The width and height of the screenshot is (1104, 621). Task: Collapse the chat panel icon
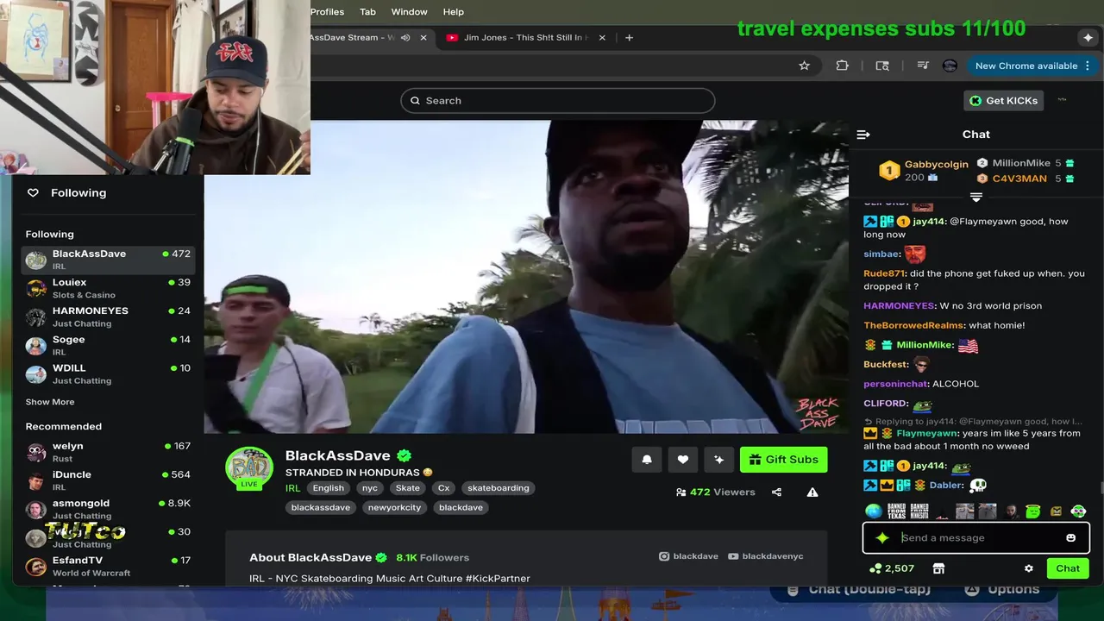tap(863, 135)
